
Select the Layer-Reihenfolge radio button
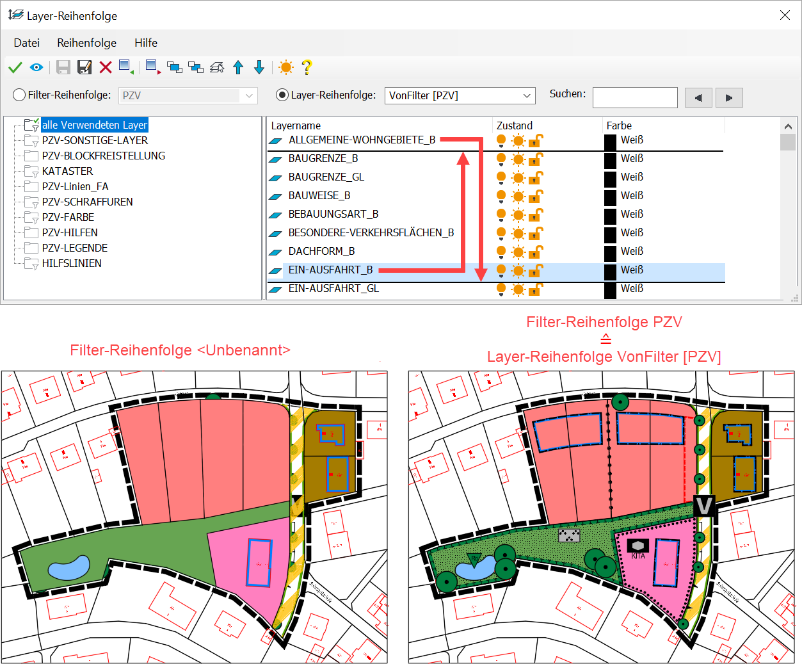tap(282, 95)
